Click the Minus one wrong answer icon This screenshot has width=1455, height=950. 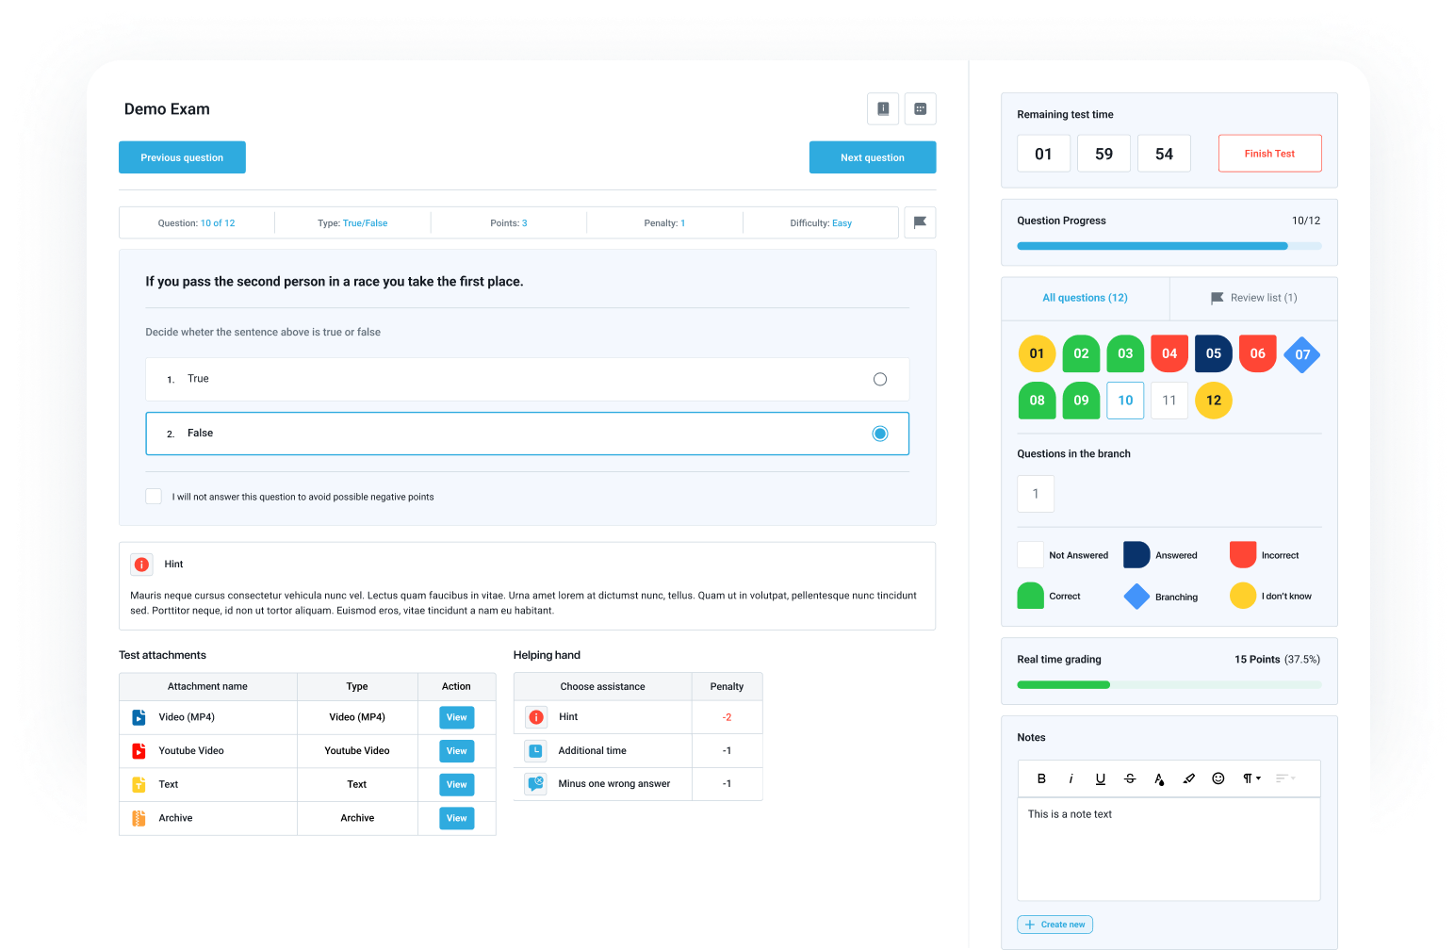tap(535, 783)
